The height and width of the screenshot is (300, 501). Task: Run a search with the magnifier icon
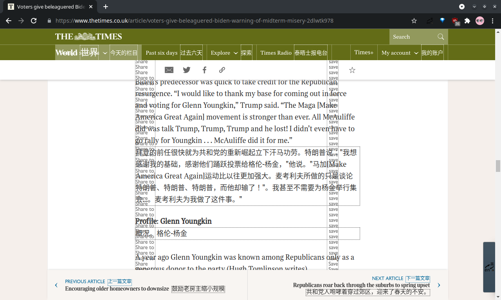point(441,36)
